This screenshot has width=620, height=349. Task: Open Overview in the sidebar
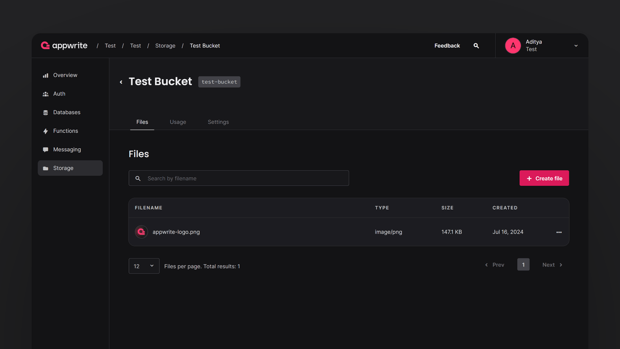click(70, 75)
